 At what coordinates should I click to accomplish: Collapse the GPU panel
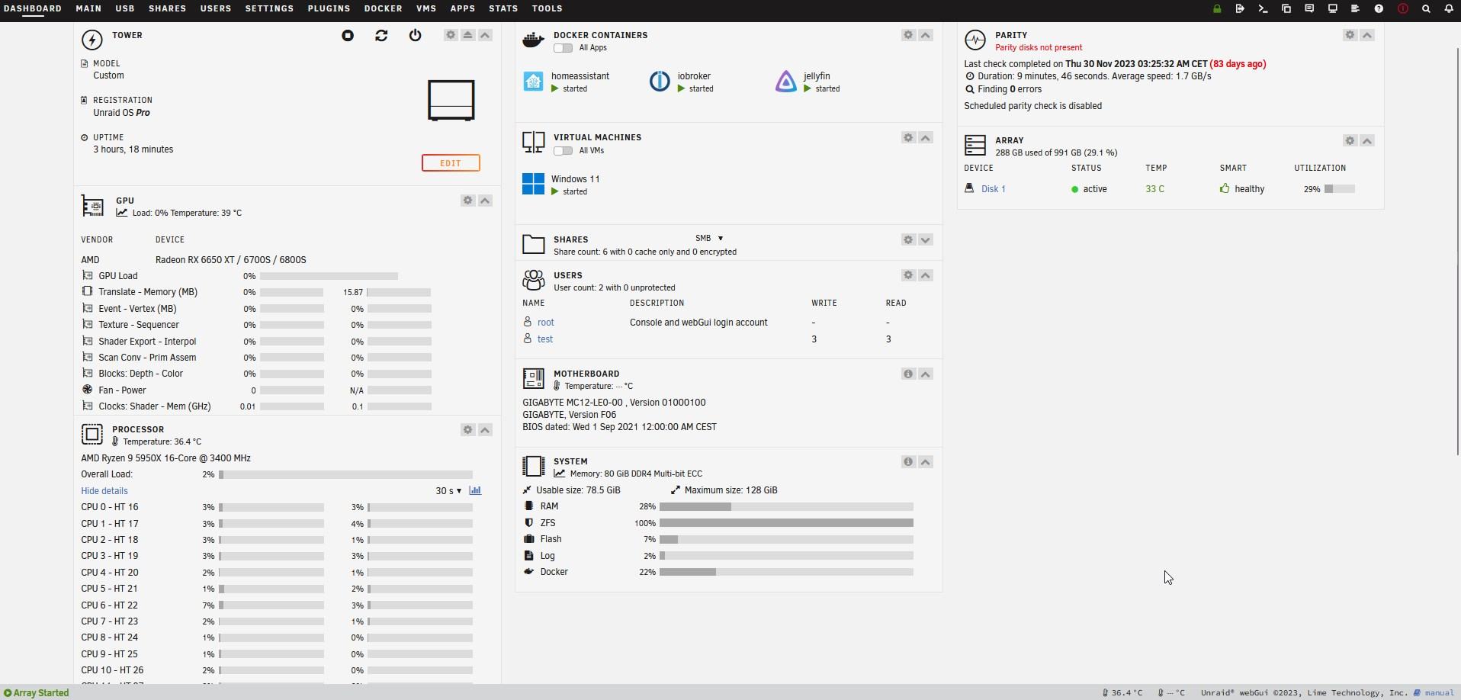pyautogui.click(x=485, y=201)
